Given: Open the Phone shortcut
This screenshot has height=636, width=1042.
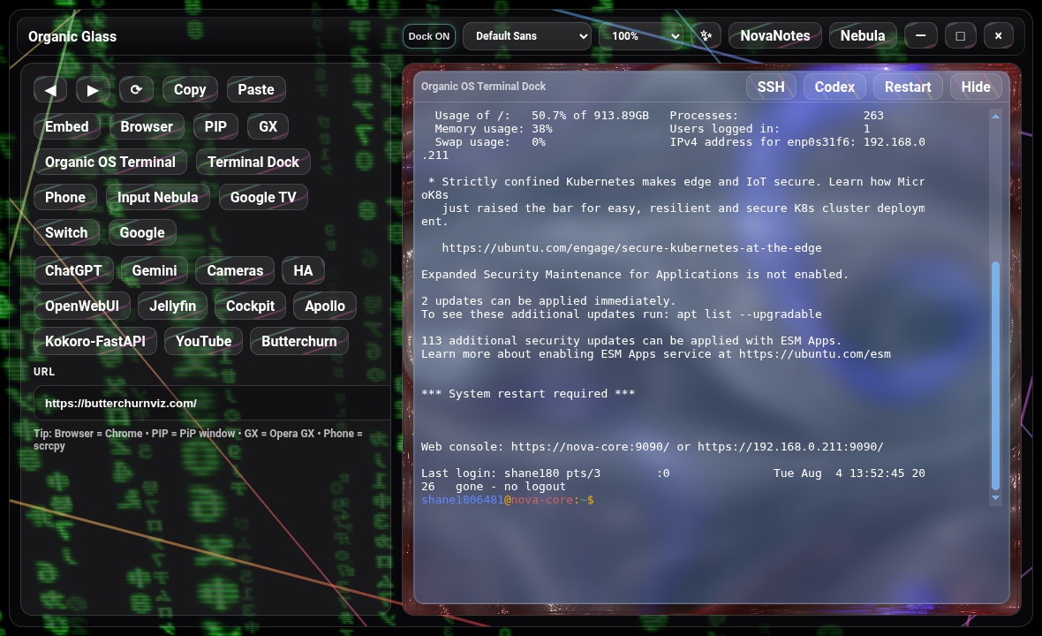Looking at the screenshot, I should pyautogui.click(x=65, y=197).
